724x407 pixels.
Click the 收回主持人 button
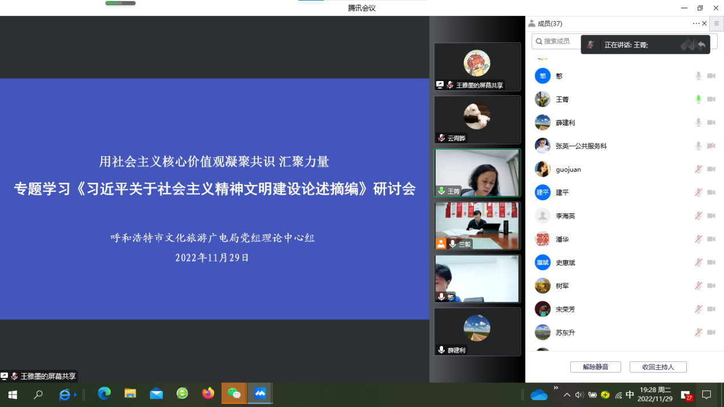point(658,367)
